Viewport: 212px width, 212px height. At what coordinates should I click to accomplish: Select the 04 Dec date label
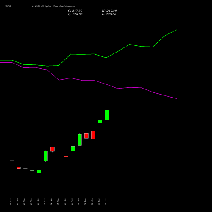coord(106,201)
